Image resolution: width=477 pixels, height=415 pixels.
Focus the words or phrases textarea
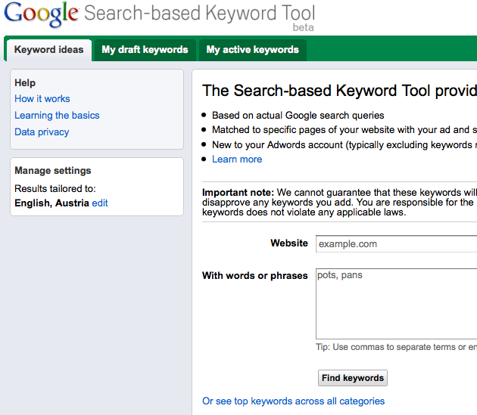coord(397,304)
